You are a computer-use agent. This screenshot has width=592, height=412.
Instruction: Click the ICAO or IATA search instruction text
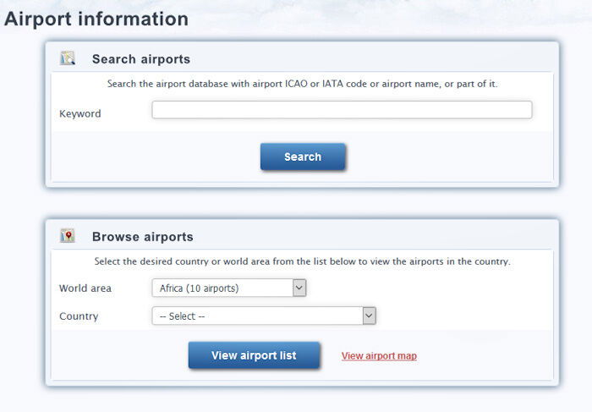coord(302,84)
